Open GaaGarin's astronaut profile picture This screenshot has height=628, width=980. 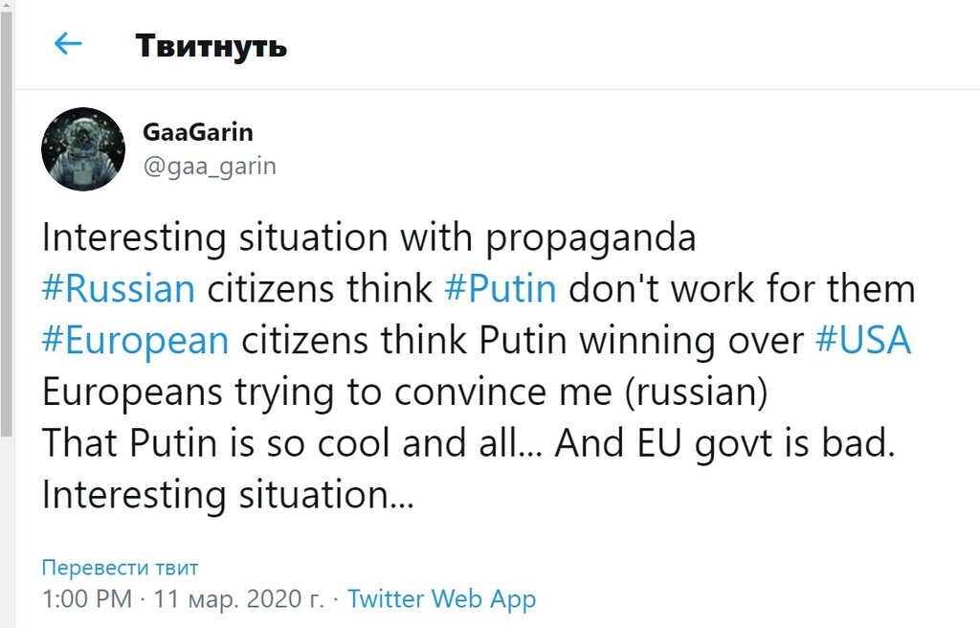(x=83, y=149)
